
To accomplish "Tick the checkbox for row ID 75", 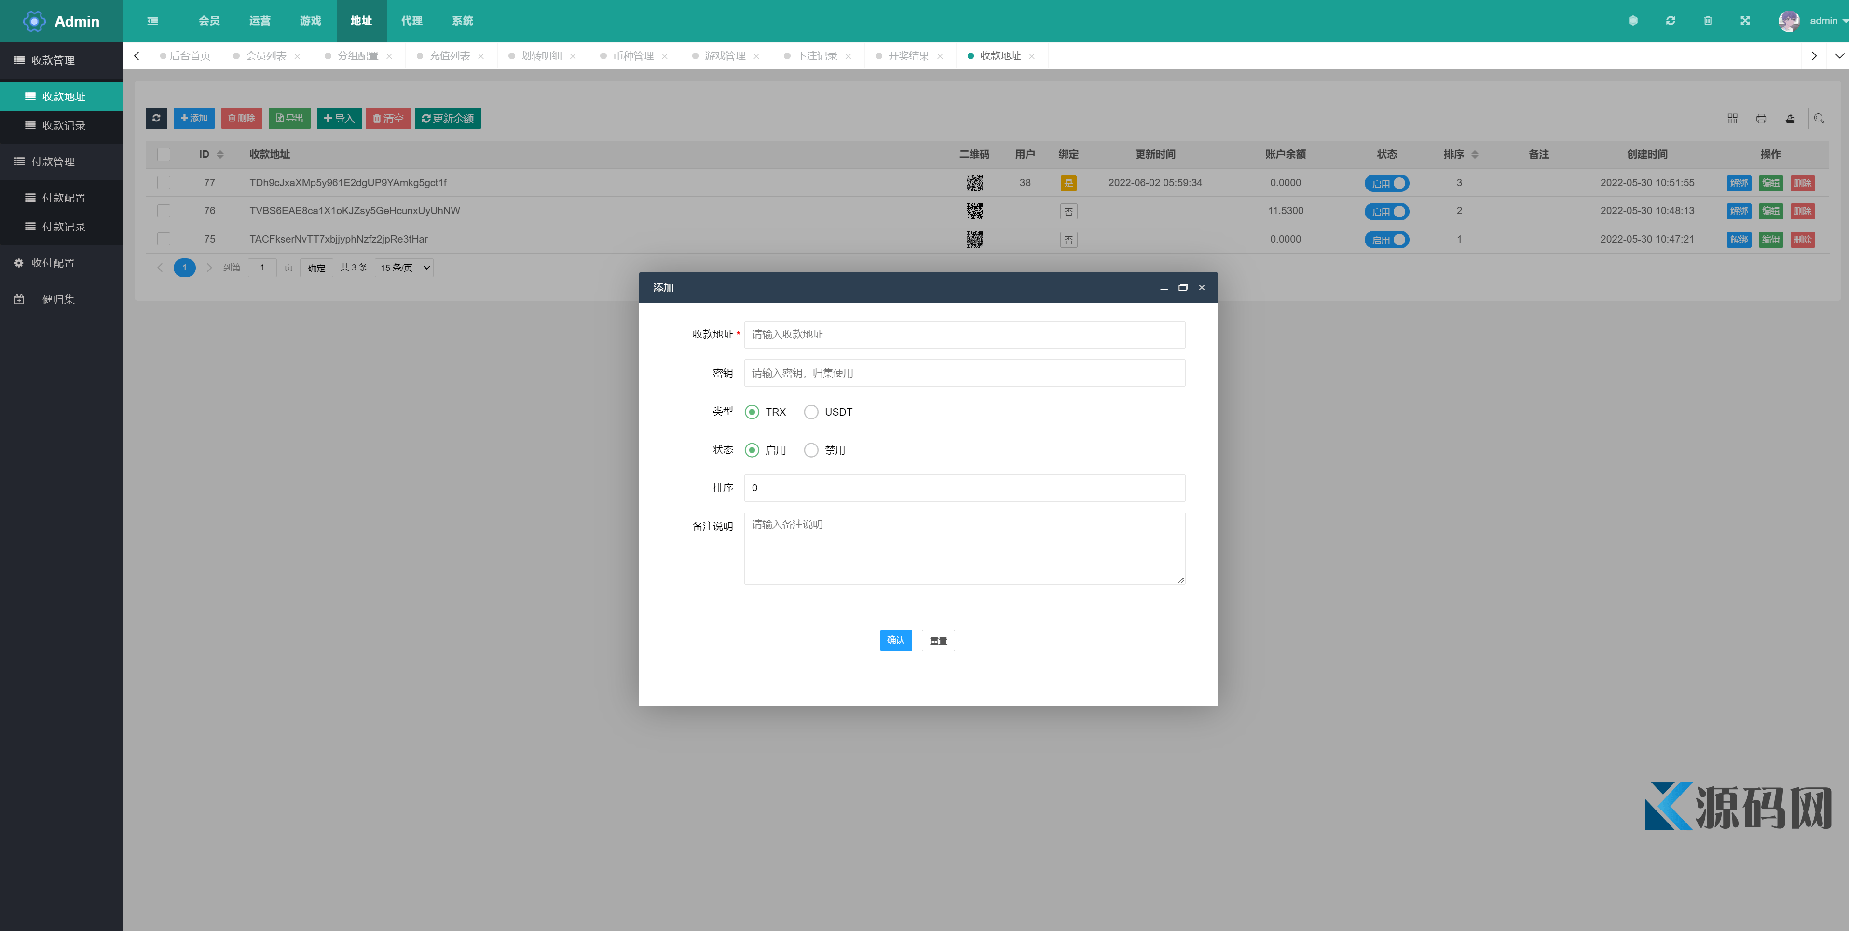I will (x=164, y=240).
